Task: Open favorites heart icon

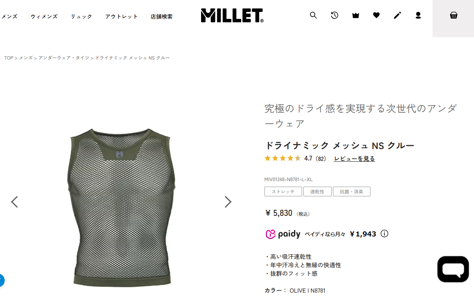Action: coord(376,15)
